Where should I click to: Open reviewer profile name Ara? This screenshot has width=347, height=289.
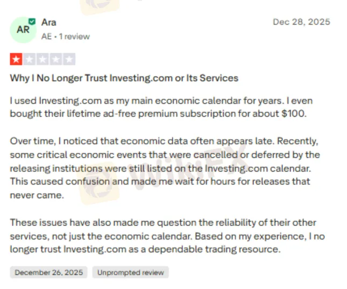tap(49, 23)
